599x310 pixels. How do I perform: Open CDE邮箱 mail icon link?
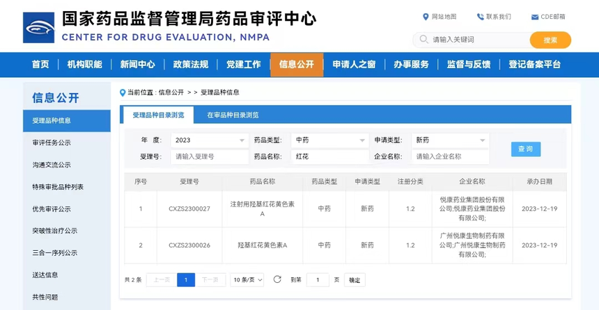534,17
